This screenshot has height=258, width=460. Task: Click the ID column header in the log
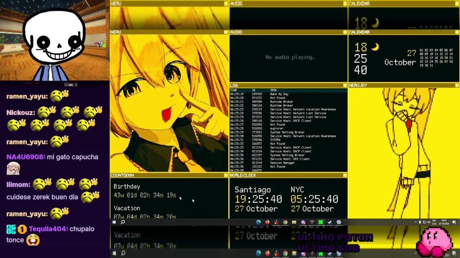[x=254, y=90]
